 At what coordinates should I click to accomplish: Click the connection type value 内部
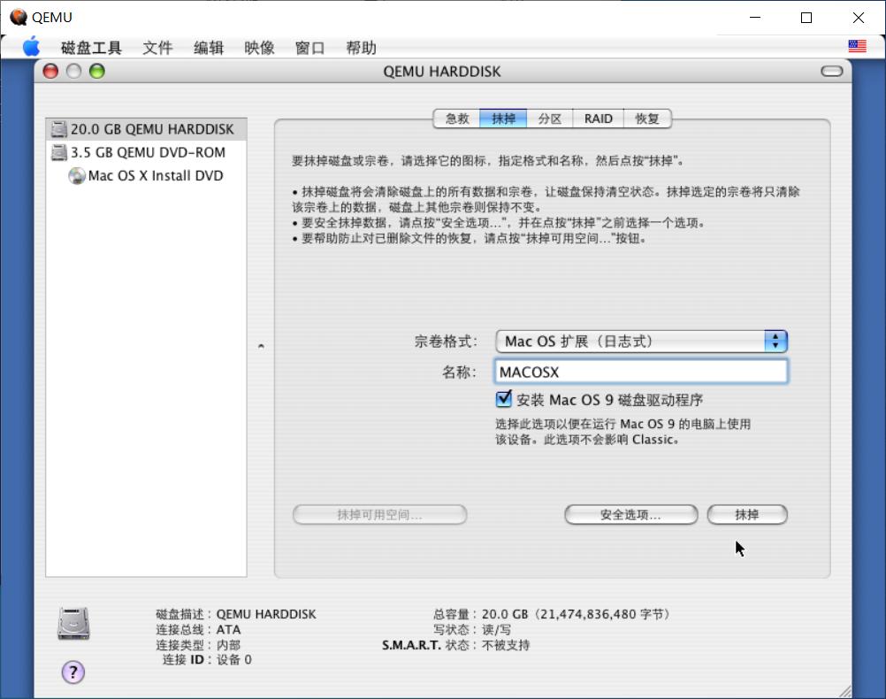click(x=228, y=645)
